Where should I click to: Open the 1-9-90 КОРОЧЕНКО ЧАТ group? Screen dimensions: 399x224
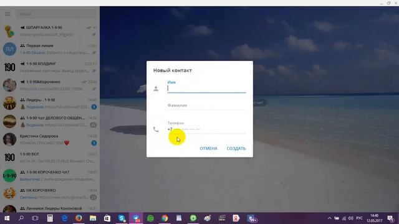50,175
